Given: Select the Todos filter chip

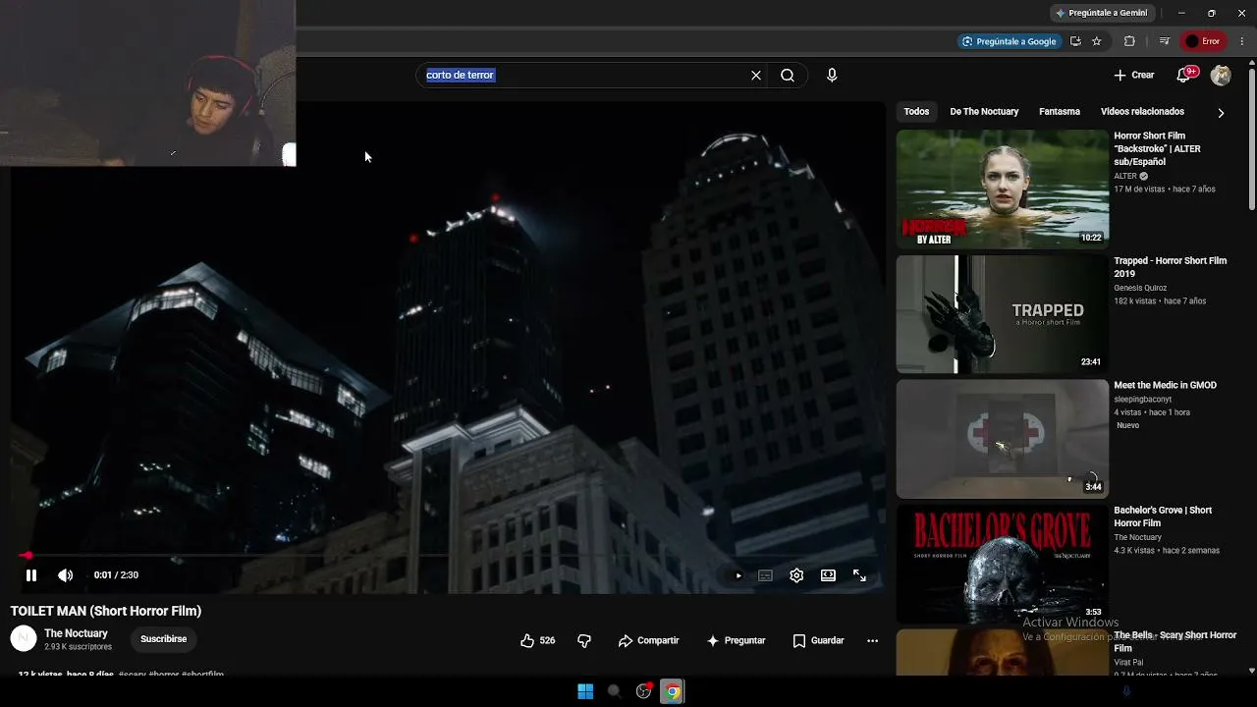Looking at the screenshot, I should pyautogui.click(x=916, y=112).
